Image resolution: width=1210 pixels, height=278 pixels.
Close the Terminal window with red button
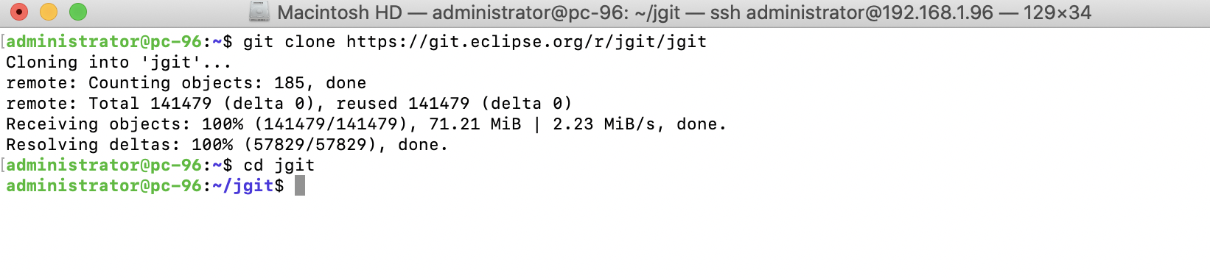point(18,12)
